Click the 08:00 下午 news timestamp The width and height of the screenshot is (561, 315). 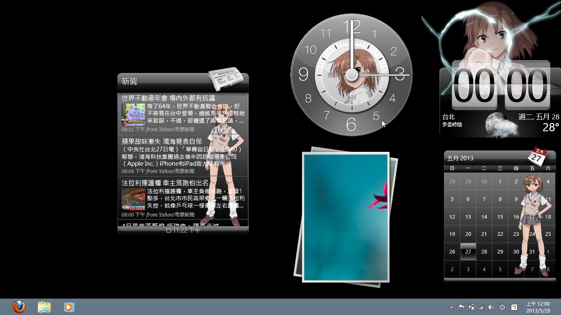point(133,215)
